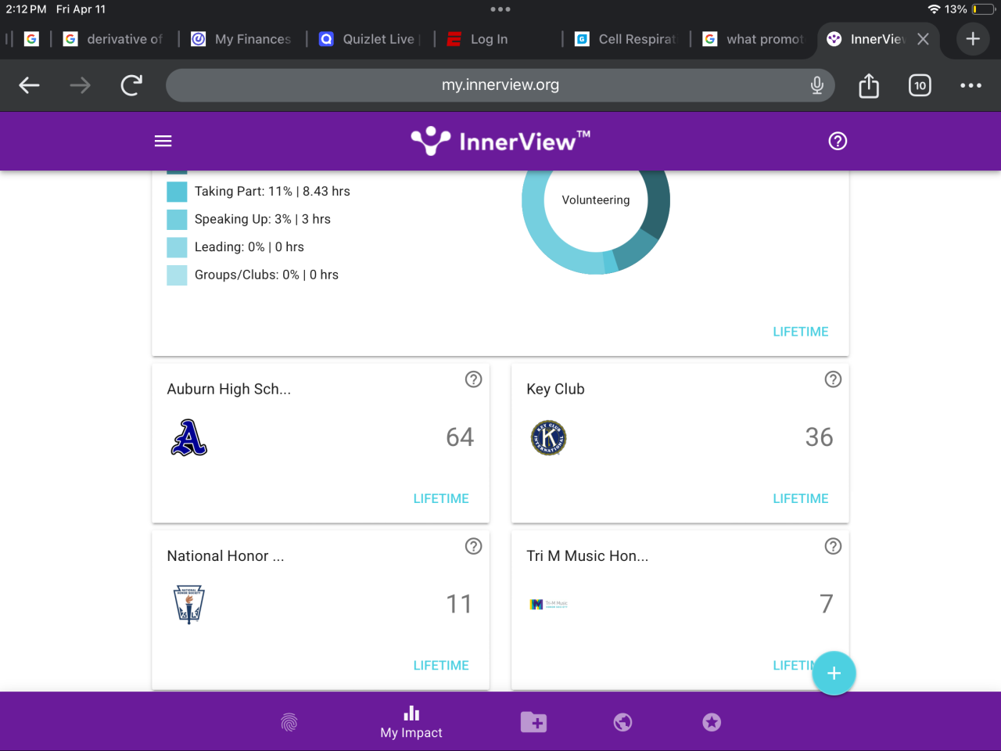Click the 11 hours value

[x=460, y=604]
